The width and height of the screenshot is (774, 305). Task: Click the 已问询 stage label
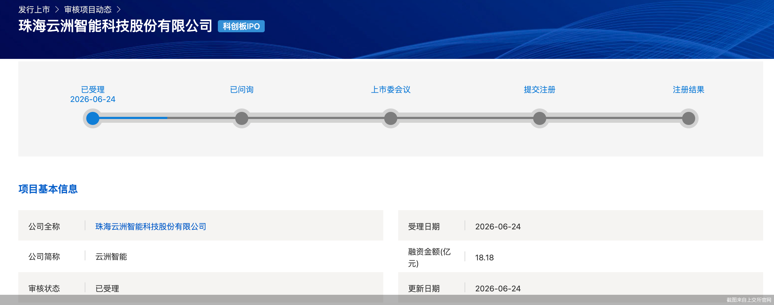(242, 90)
